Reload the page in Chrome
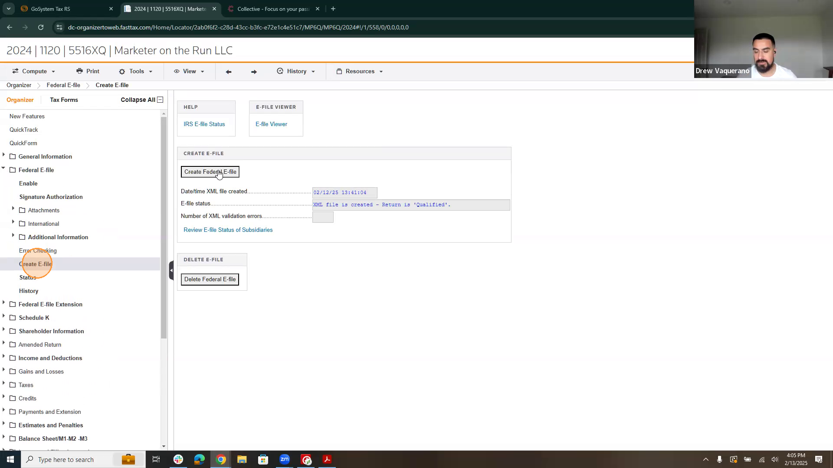The height and width of the screenshot is (468, 833). point(41,27)
